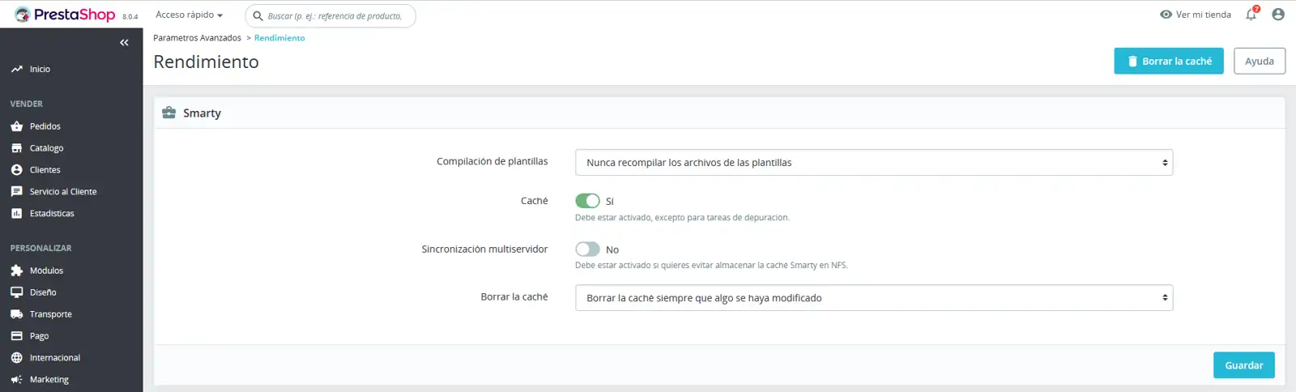Focus the Buscar search field
Screen dimensions: 1296x392
[x=330, y=15]
